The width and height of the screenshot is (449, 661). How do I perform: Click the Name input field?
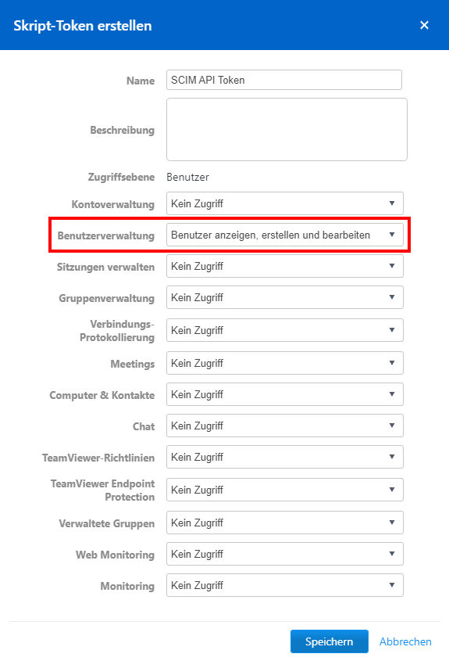click(x=284, y=80)
